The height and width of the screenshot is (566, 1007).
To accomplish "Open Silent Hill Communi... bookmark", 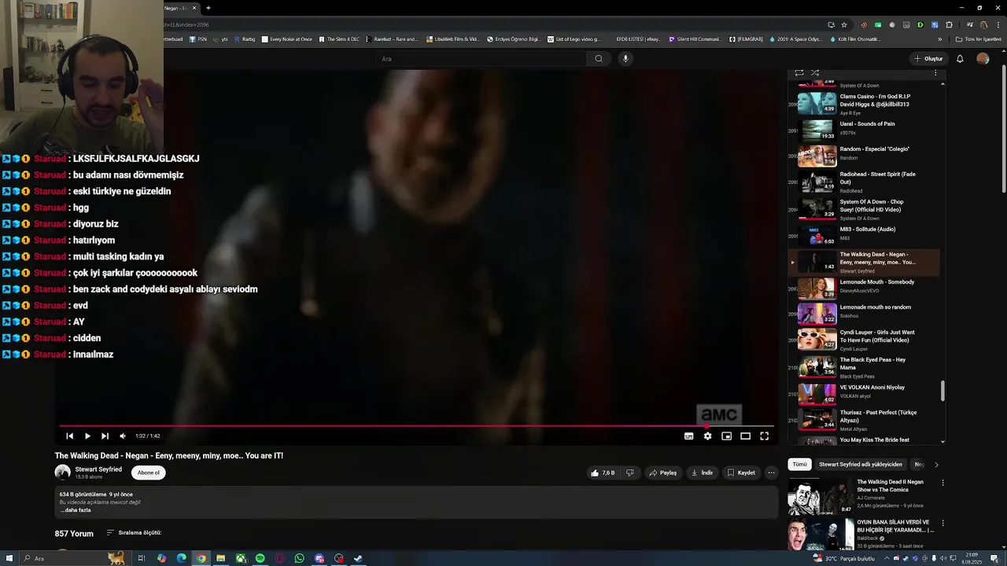I will 694,39.
